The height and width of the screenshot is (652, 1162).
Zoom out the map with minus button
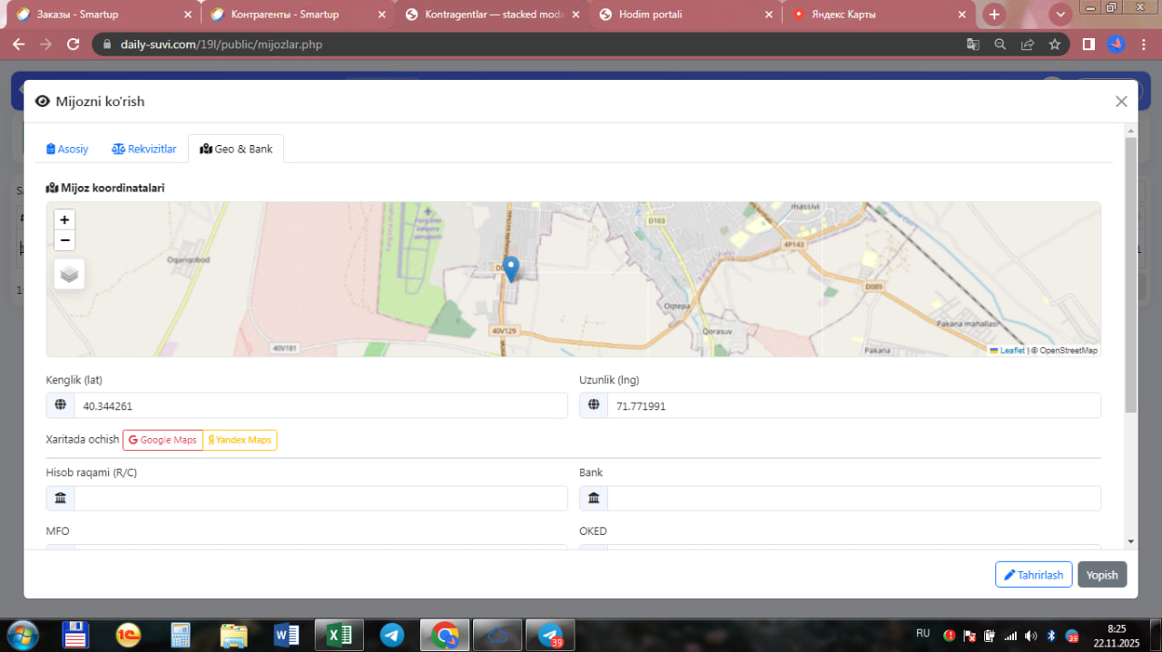pos(64,240)
